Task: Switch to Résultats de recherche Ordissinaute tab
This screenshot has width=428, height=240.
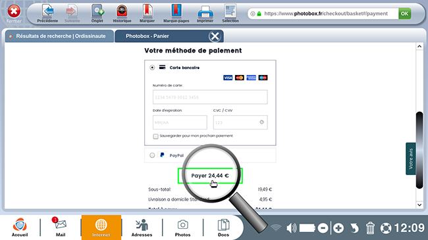Action: click(59, 36)
